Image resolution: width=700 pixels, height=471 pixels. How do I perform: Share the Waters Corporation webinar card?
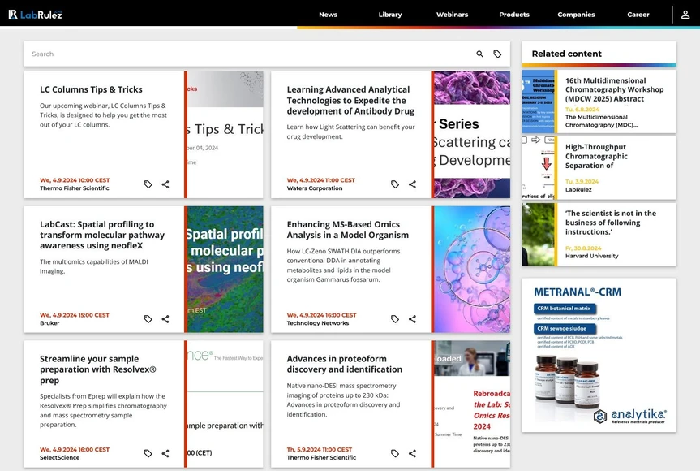412,184
